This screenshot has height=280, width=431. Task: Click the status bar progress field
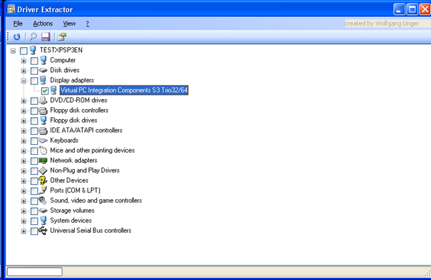[34, 271]
